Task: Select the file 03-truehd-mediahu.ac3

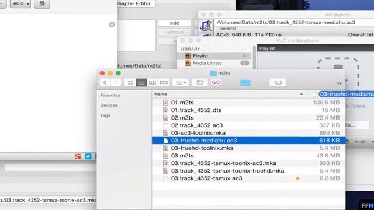Action: point(248,141)
